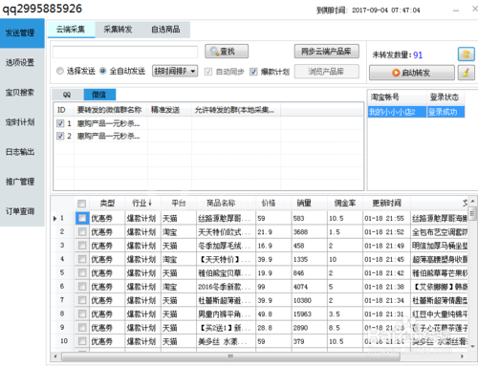
Task: Click the yellow refresh icon button
Action: [467, 54]
